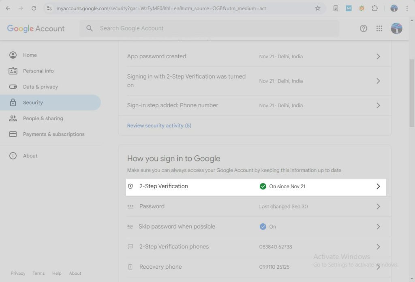Open Google apps grid
This screenshot has height=282, width=415.
coord(379,28)
